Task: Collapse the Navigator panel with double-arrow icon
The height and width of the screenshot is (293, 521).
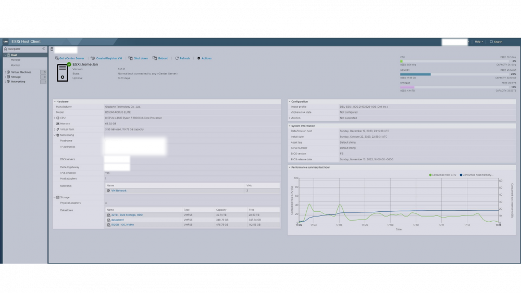Action: 44,49
